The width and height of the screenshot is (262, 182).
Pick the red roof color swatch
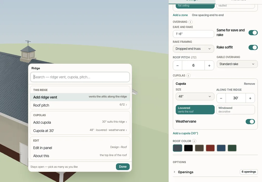pos(210,148)
